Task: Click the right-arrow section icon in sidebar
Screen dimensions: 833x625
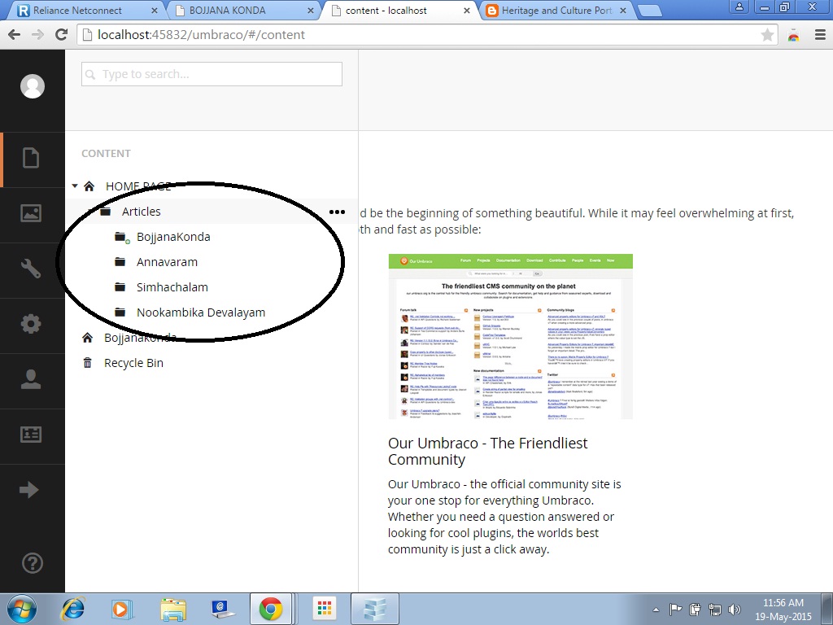Action: (x=29, y=490)
